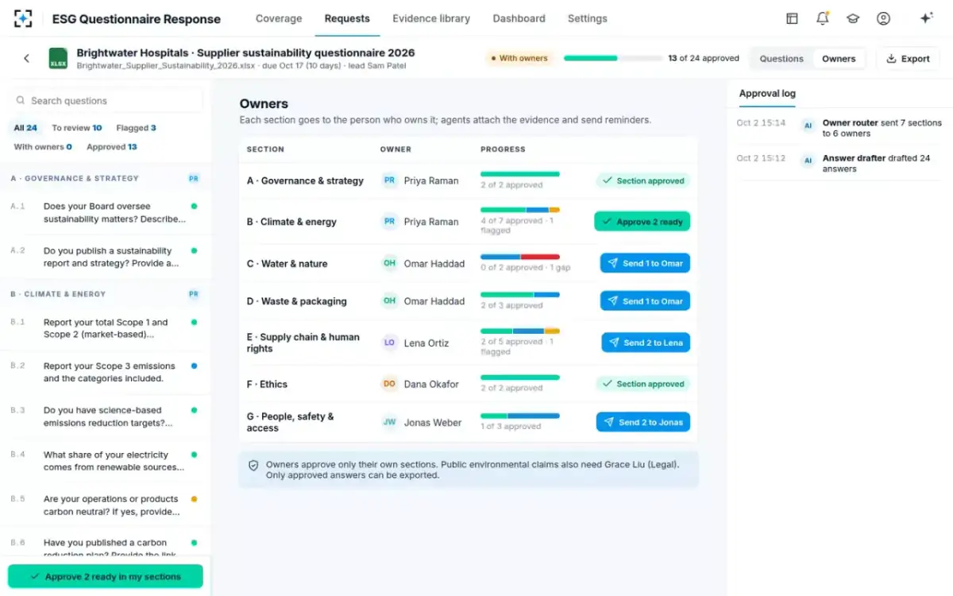Focus the Search questions field
Image resolution: width=953 pixels, height=596 pixels.
click(106, 101)
